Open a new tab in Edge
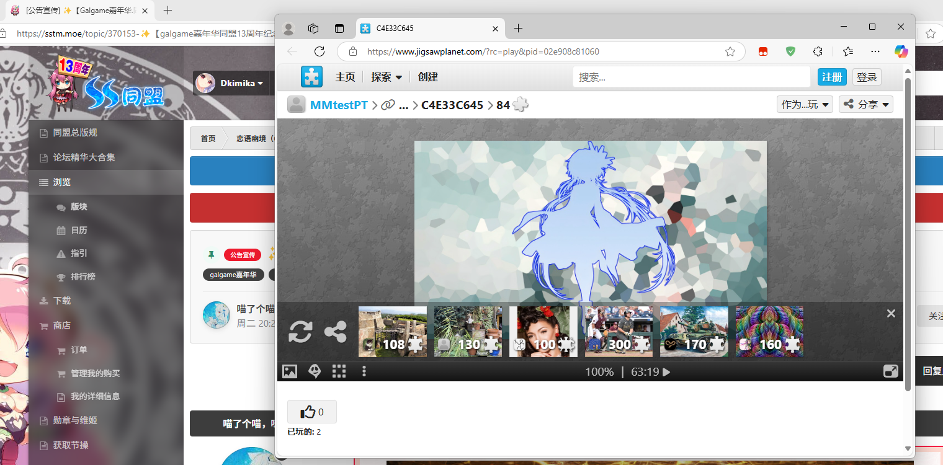Screen dimensions: 943x465 [x=519, y=29]
